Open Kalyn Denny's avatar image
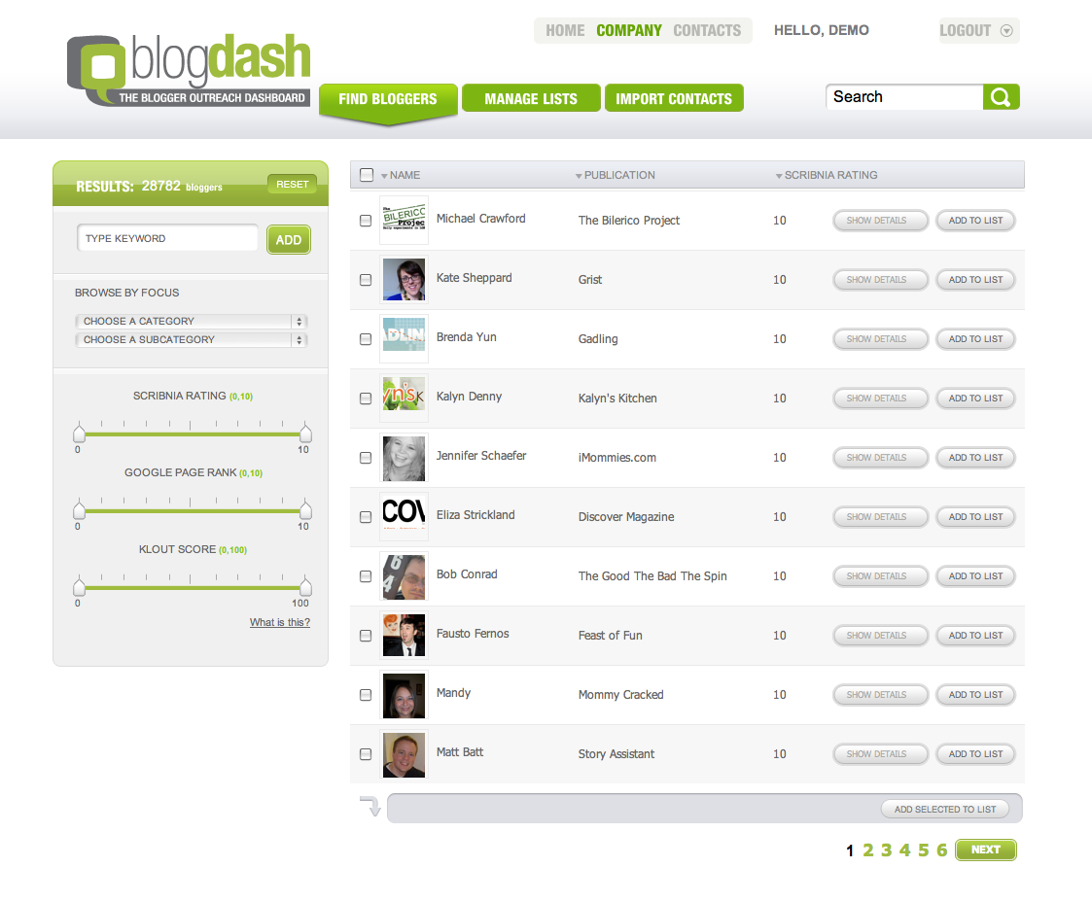The image size is (1092, 902). [x=404, y=398]
